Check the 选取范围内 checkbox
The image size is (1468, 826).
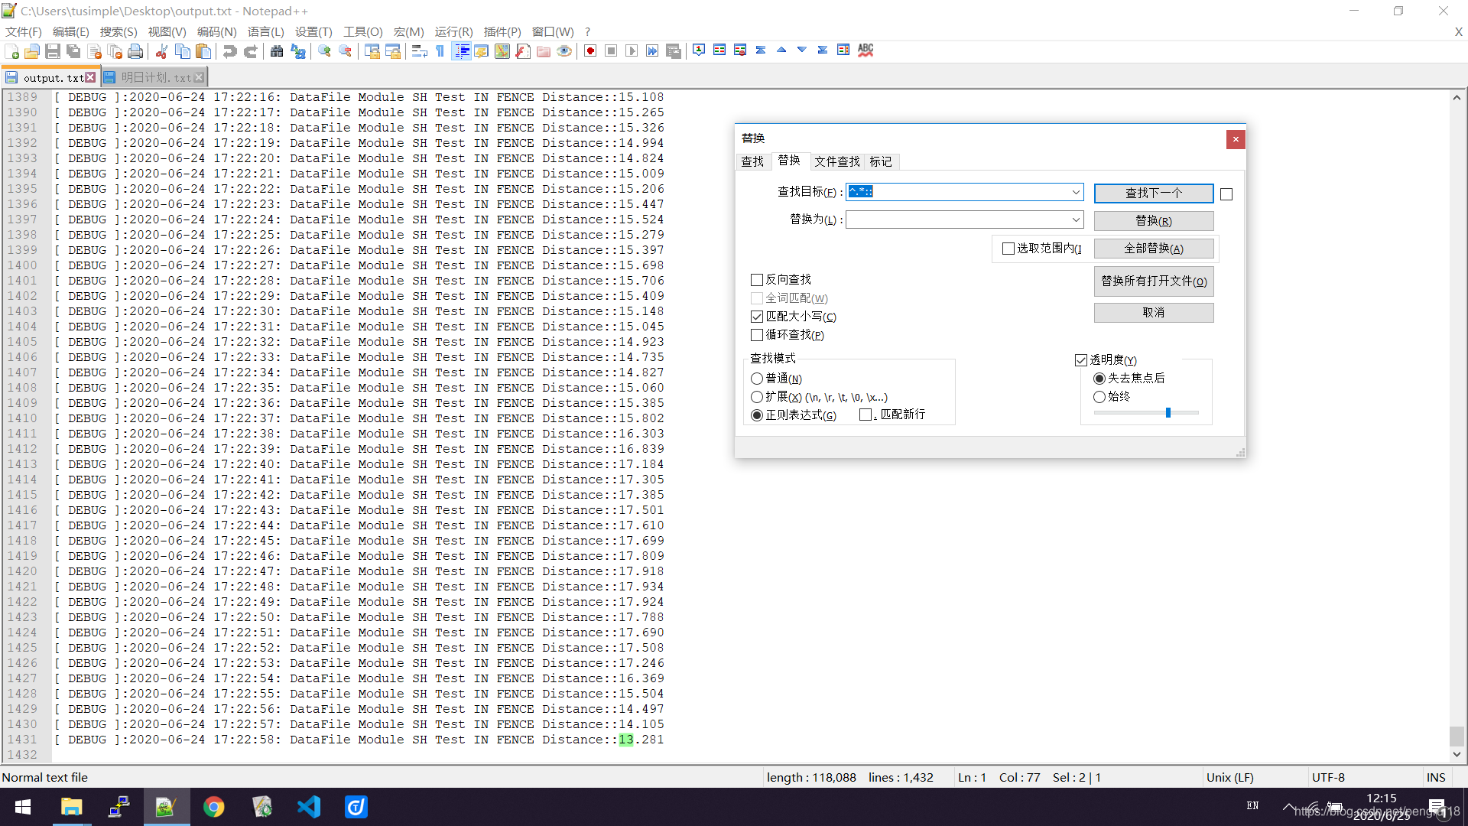click(x=1008, y=249)
